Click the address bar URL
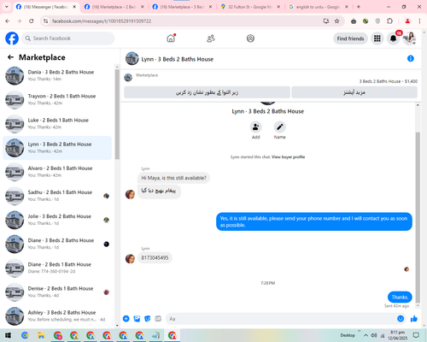427x342 pixels. [102, 21]
